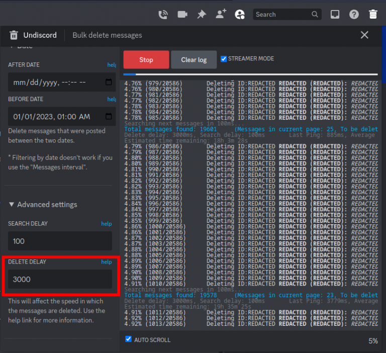Open Discord help icon
Viewport: 386px width, 353px height.
click(354, 14)
